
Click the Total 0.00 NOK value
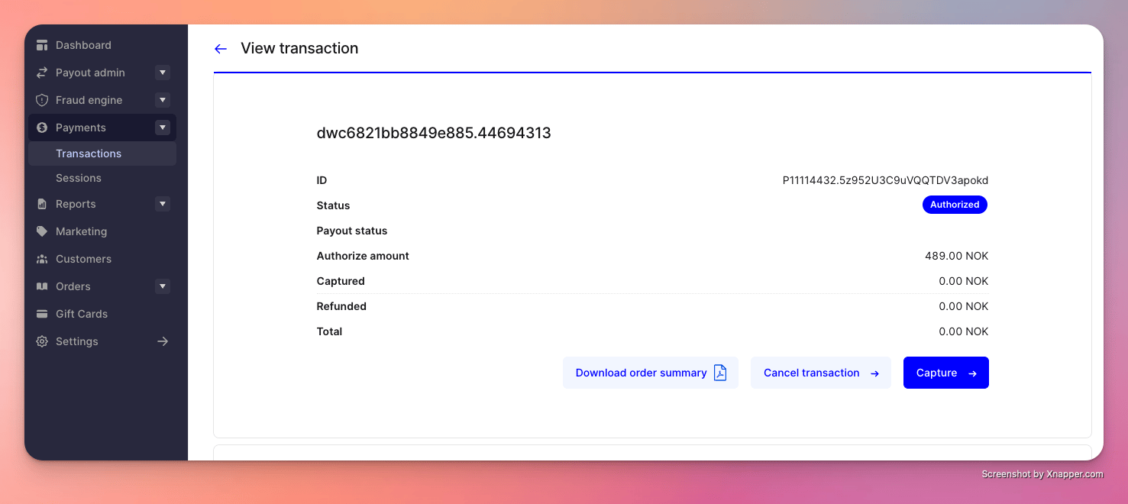pyautogui.click(x=964, y=331)
